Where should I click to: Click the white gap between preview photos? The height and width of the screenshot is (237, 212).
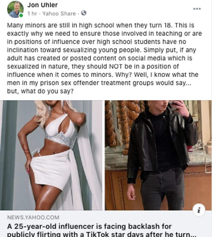pos(104,155)
